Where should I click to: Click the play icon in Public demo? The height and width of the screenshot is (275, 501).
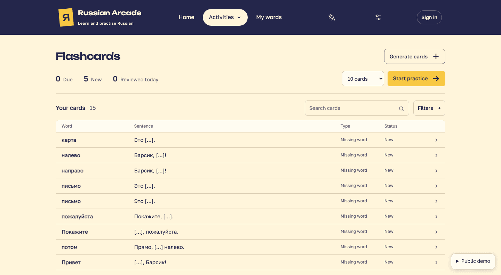tap(457, 261)
